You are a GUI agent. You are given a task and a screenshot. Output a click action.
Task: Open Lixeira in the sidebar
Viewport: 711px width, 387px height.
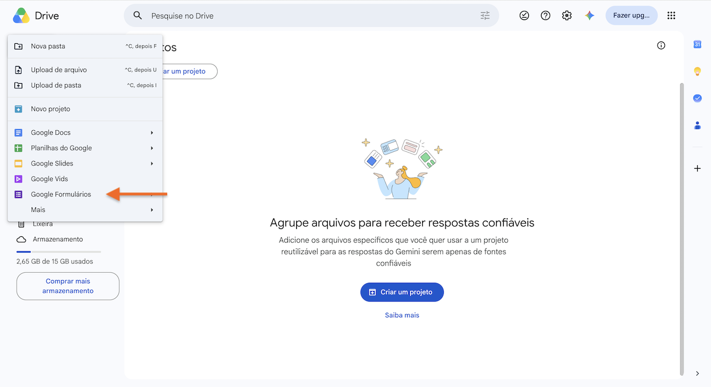[43, 224]
